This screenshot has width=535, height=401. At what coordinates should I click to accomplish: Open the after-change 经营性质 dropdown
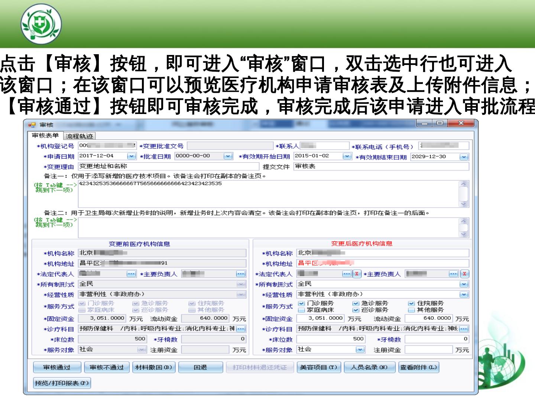click(x=464, y=294)
